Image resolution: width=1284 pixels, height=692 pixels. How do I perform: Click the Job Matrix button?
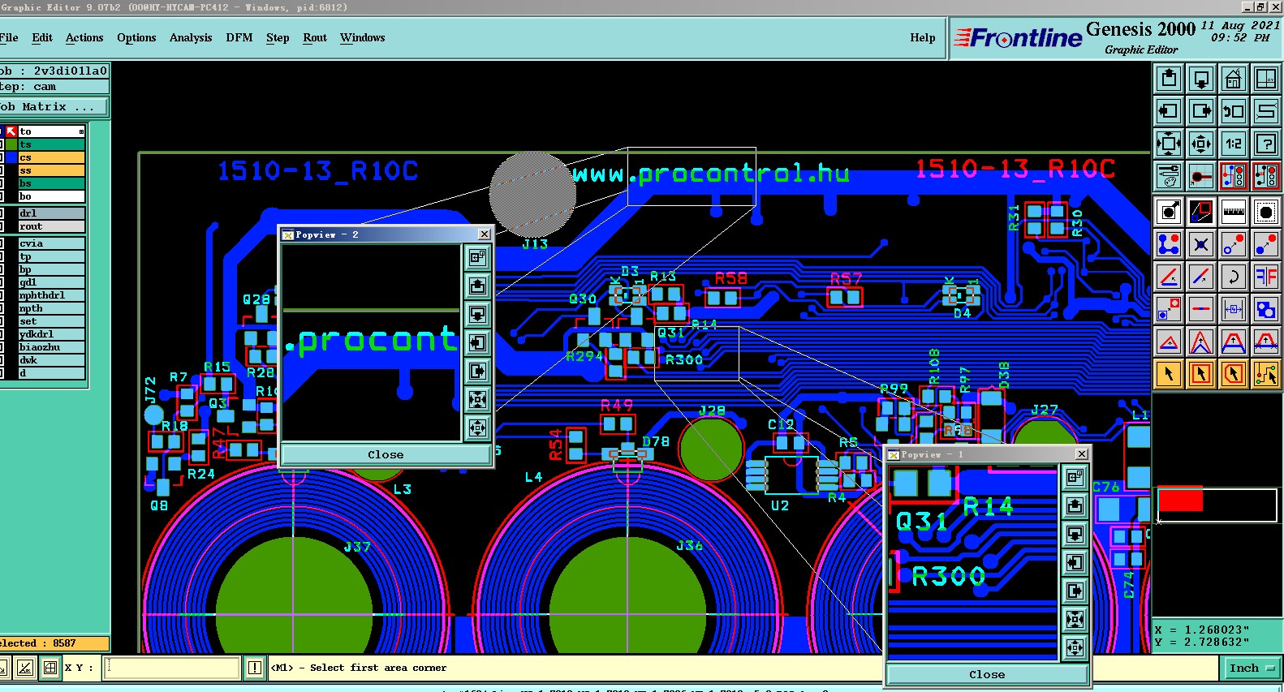[x=52, y=106]
